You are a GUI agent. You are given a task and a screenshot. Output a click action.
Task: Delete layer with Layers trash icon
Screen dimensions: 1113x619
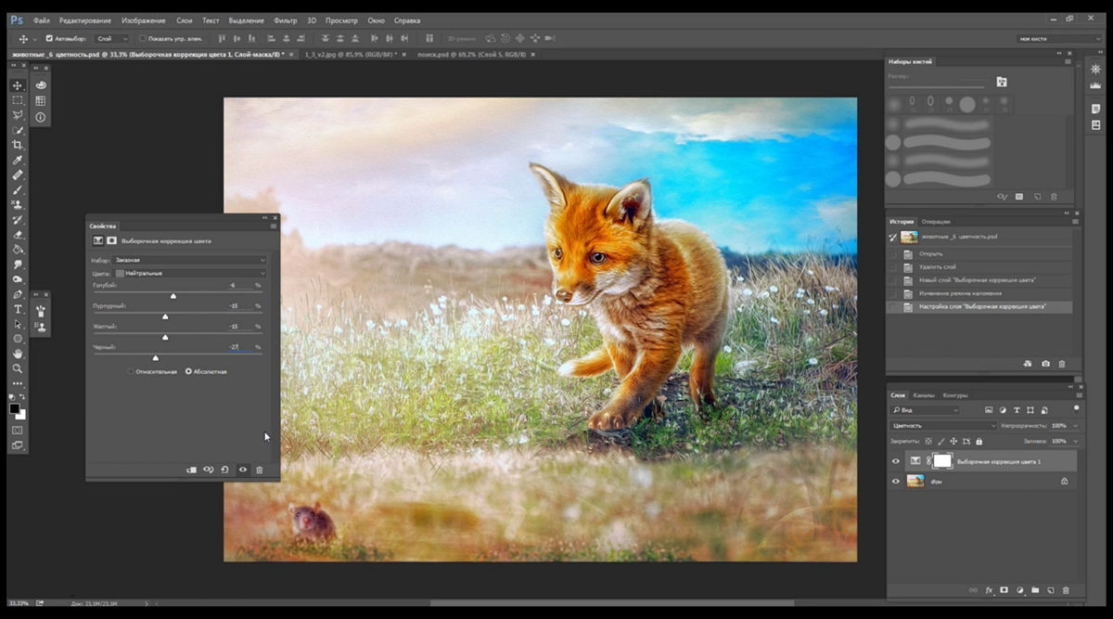click(1066, 590)
